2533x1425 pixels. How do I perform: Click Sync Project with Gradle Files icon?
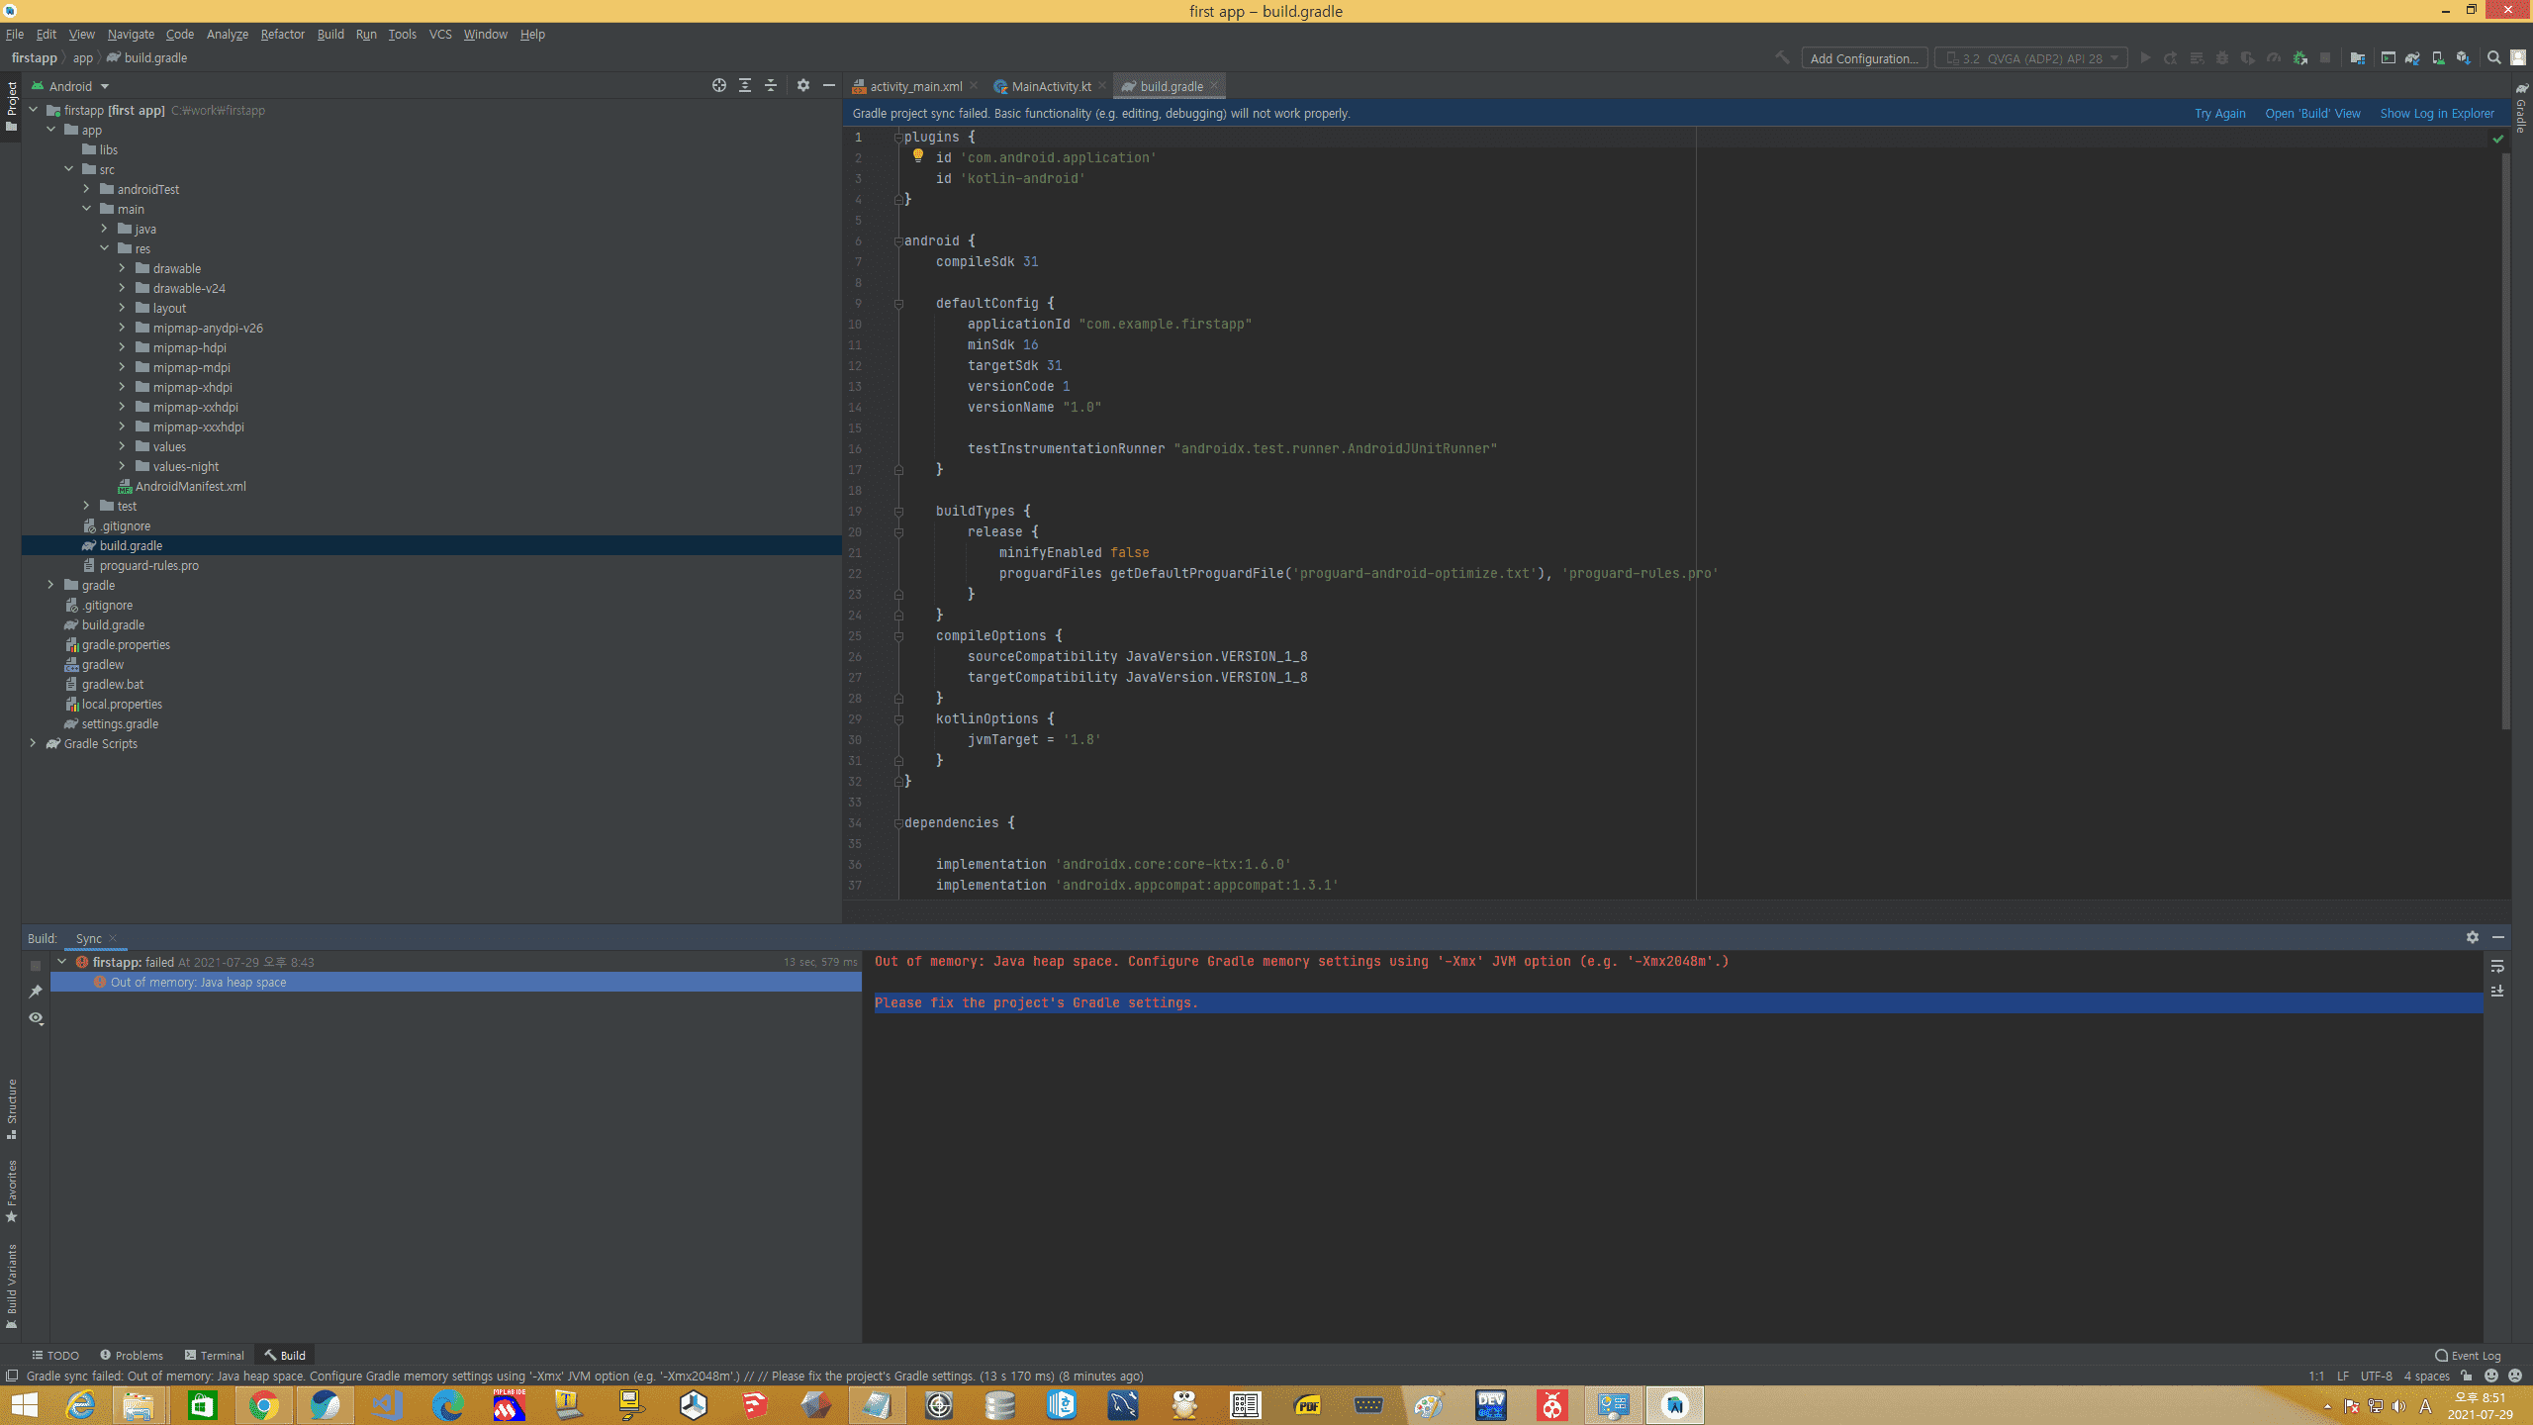click(x=2412, y=58)
